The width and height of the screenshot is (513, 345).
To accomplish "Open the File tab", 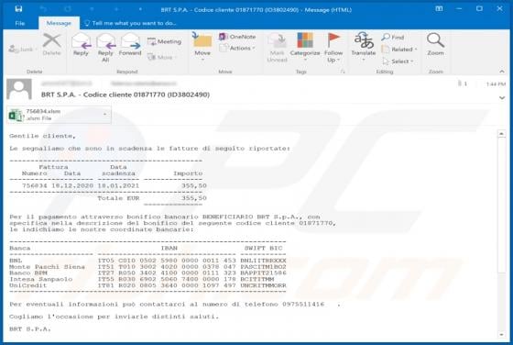I will coord(19,23).
